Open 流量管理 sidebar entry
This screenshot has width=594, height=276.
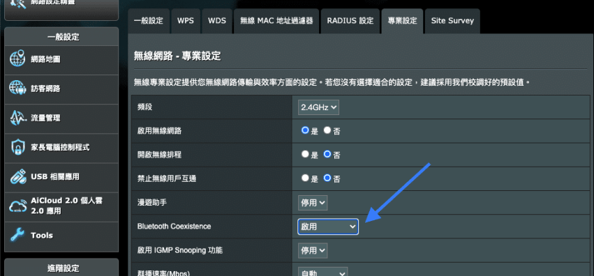coord(61,118)
